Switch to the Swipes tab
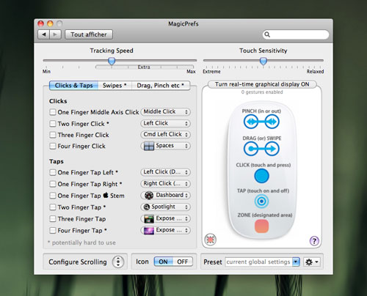Screen dimensions: 367x296 [115, 86]
